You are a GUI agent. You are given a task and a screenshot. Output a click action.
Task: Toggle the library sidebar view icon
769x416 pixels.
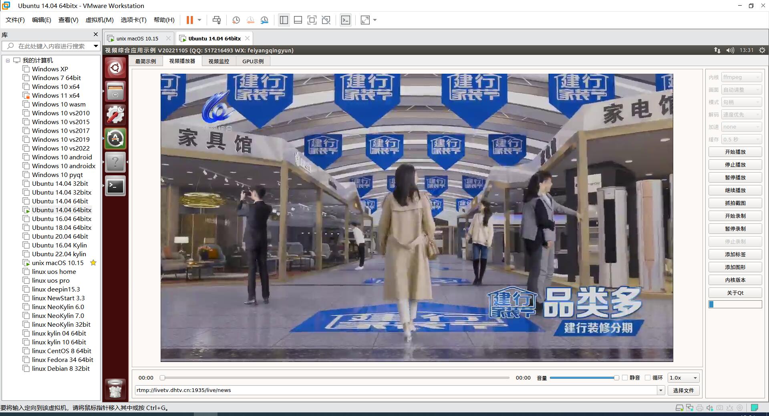click(284, 20)
